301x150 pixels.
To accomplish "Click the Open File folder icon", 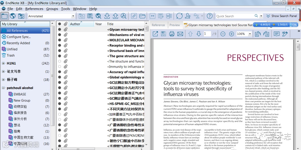I will (x=142, y=16).
